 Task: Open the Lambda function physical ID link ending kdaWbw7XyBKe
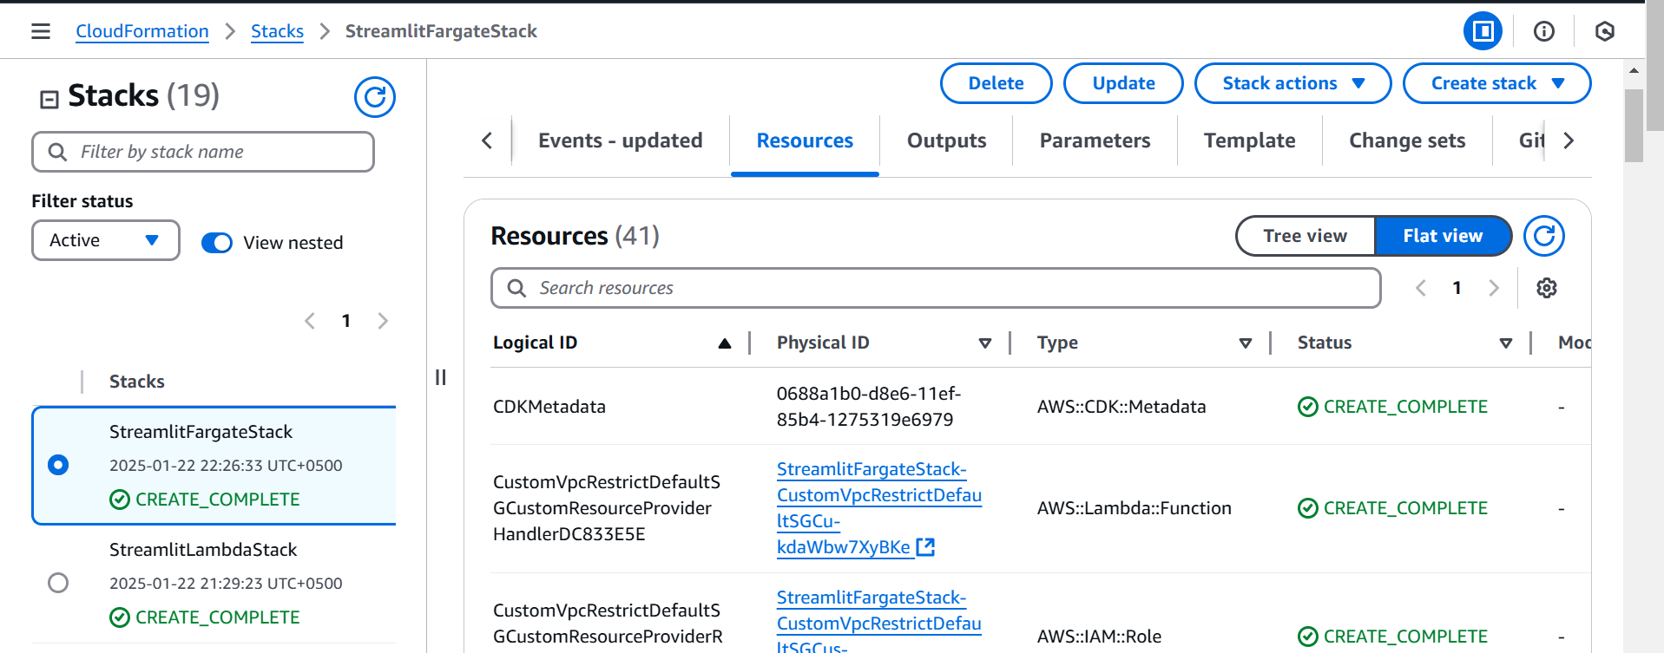pos(878,508)
